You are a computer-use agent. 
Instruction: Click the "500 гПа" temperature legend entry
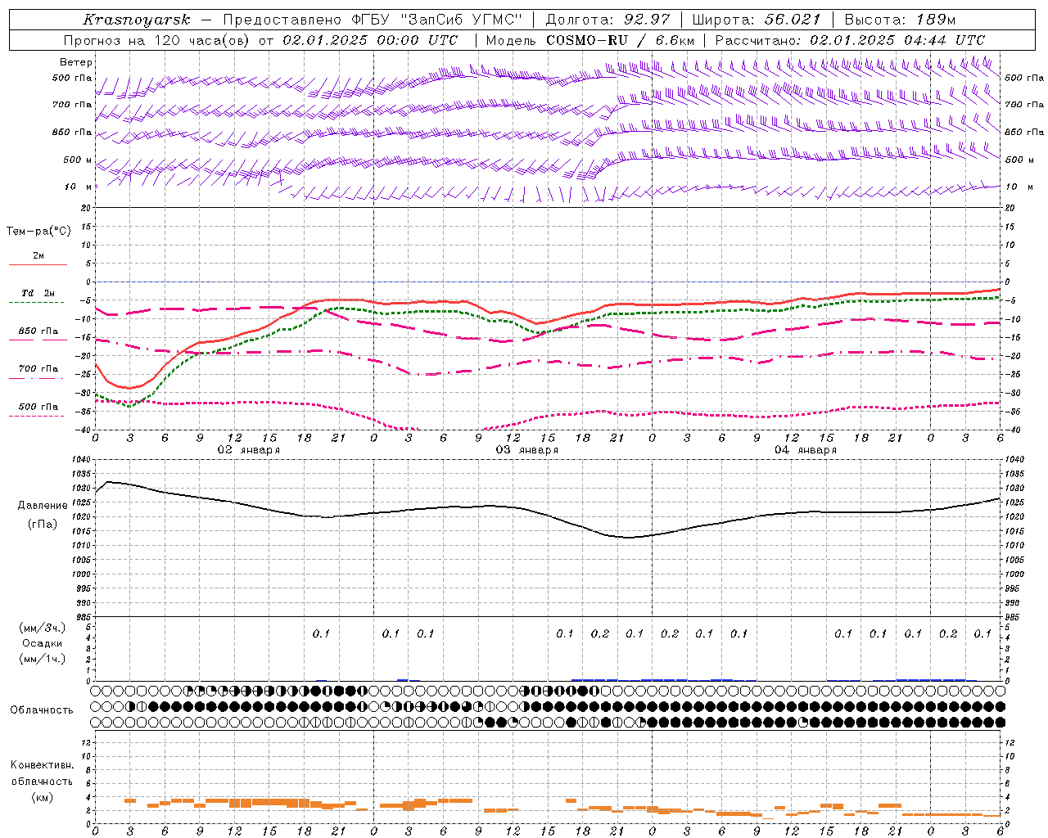(x=38, y=407)
